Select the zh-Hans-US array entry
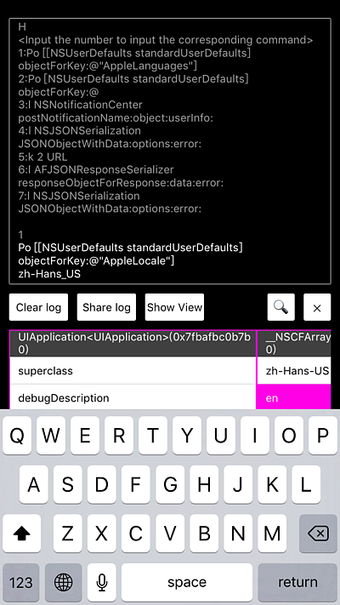This screenshot has height=605, width=340. tap(294, 371)
